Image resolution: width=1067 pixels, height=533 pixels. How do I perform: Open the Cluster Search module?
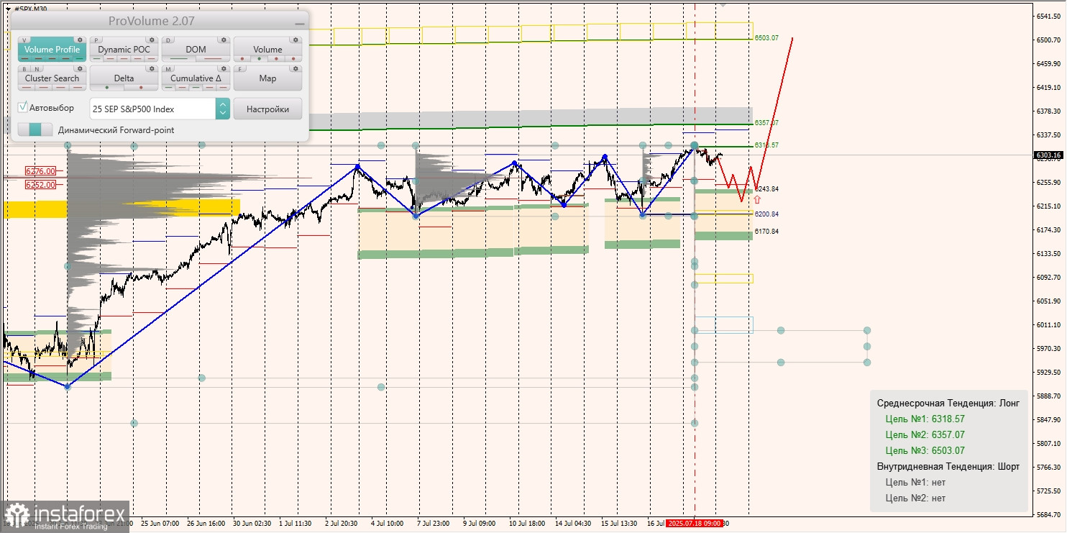click(x=52, y=78)
